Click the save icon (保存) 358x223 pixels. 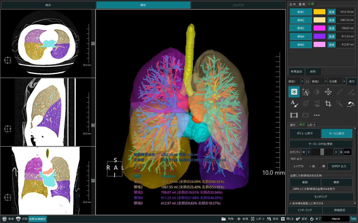click(x=269, y=219)
